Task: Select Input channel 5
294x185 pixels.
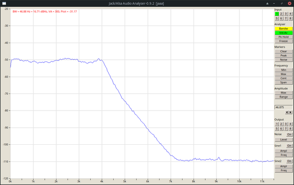Action: point(277,18)
